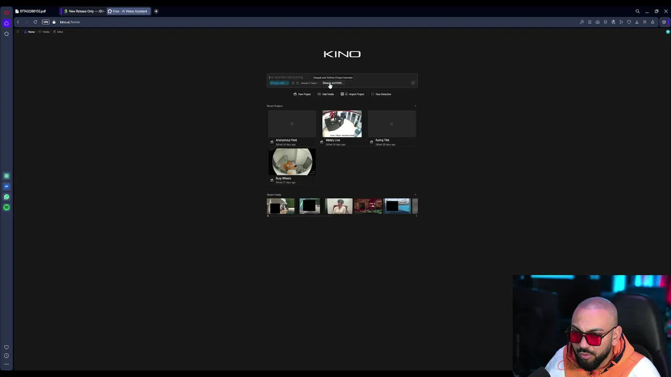The width and height of the screenshot is (671, 377).
Task: Click the snapshot edit icon in toolbar
Action: point(590,22)
